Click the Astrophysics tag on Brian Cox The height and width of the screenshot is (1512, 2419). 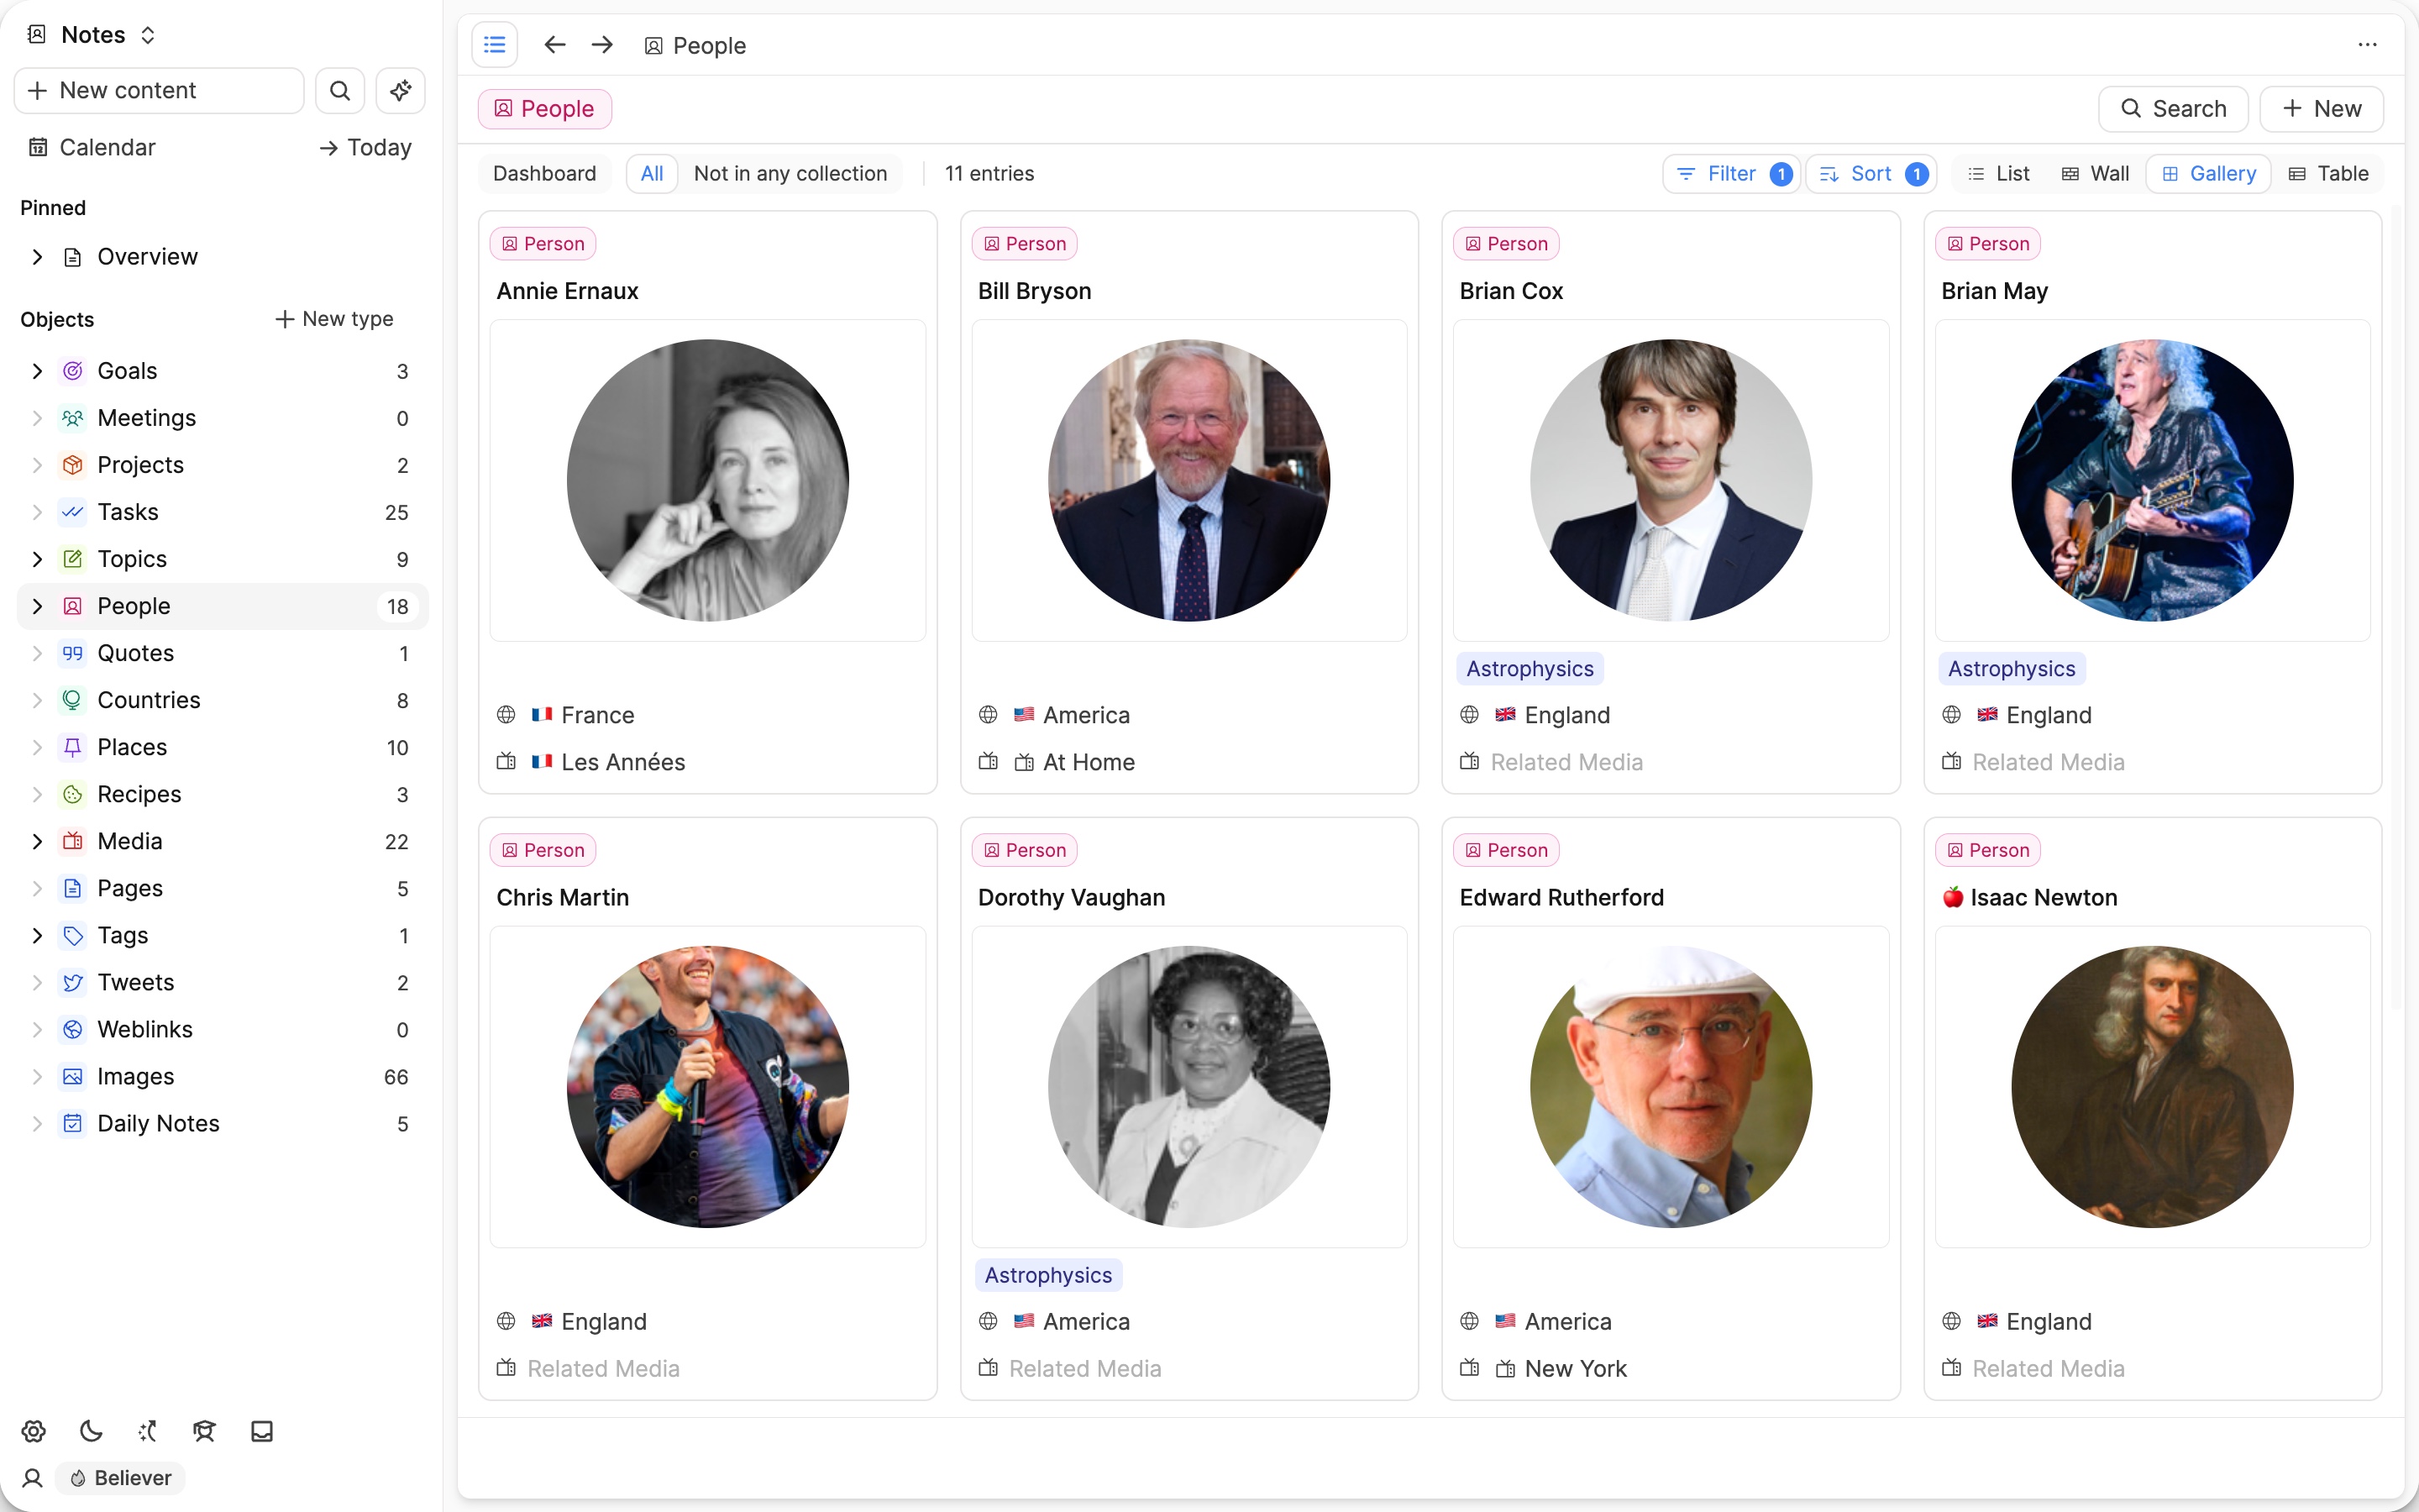tap(1530, 669)
